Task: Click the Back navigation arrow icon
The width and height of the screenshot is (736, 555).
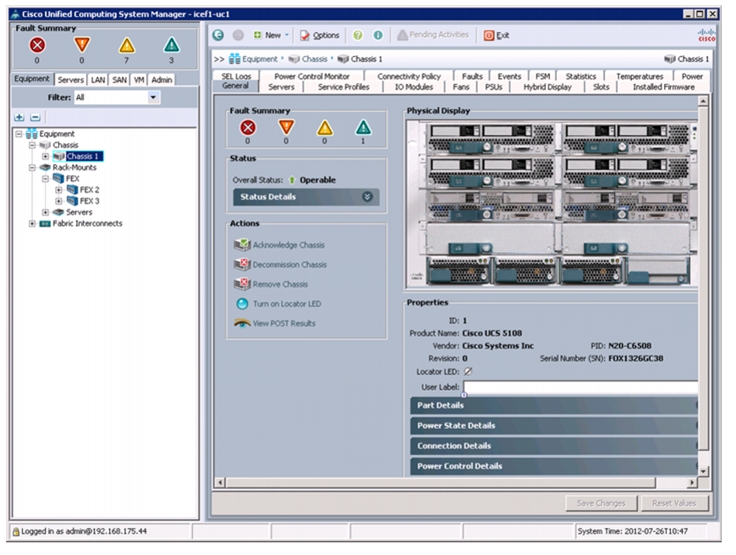Action: (x=217, y=36)
